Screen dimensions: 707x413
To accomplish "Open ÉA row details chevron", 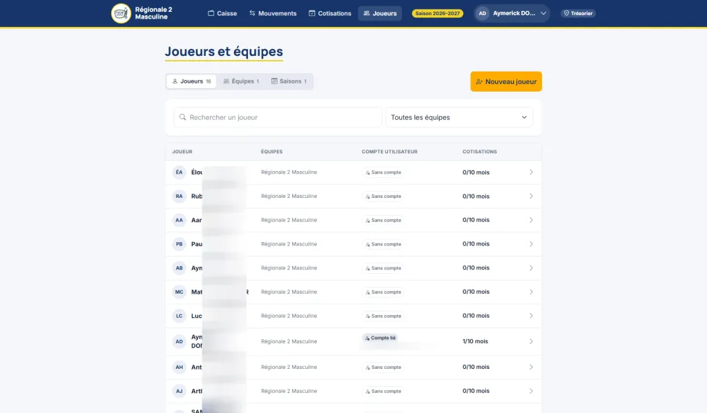I will (531, 172).
